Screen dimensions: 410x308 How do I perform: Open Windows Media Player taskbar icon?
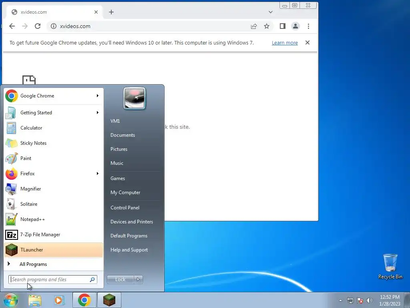coord(59,300)
